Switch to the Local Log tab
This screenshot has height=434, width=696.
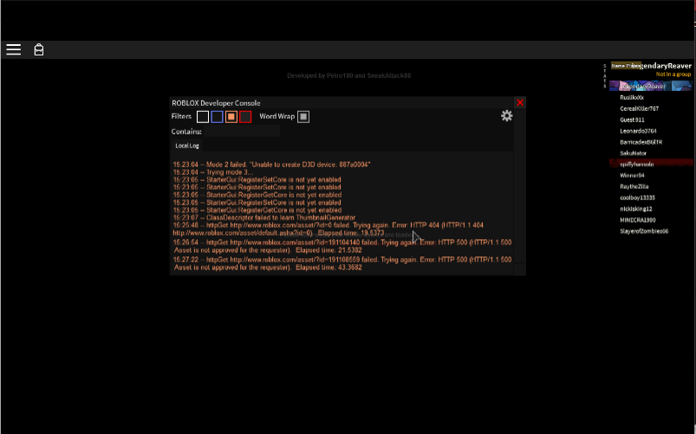point(187,146)
